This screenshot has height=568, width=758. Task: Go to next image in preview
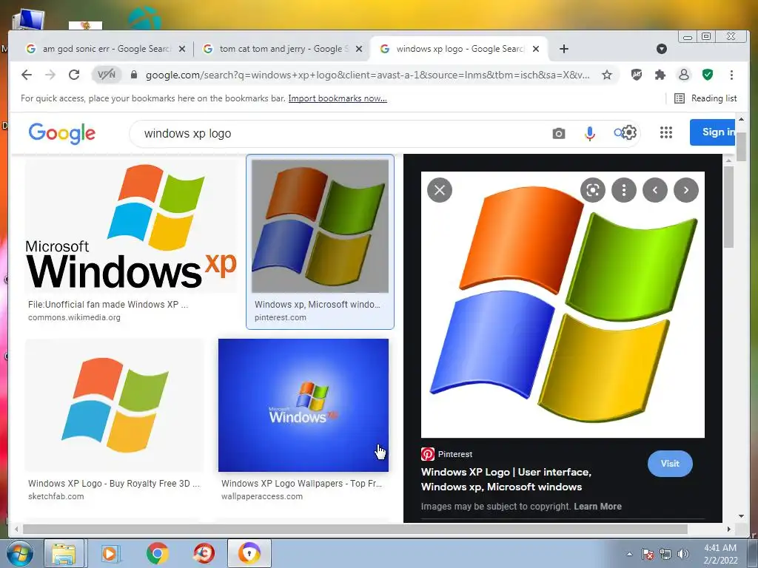coord(686,190)
